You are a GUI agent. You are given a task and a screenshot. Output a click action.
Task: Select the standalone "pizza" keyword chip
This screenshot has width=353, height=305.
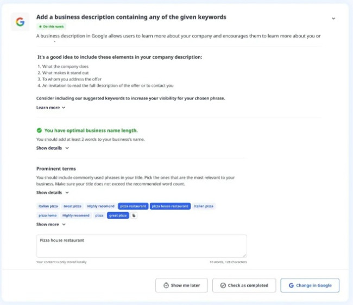coord(99,215)
